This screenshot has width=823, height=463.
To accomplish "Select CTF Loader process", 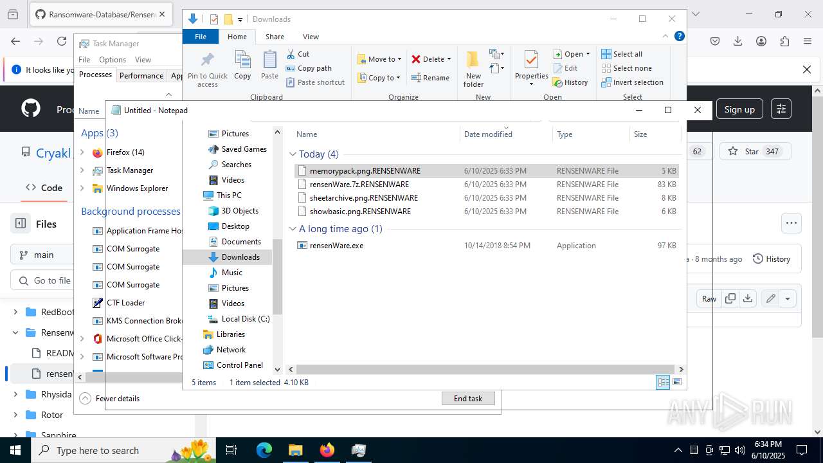I will (125, 303).
